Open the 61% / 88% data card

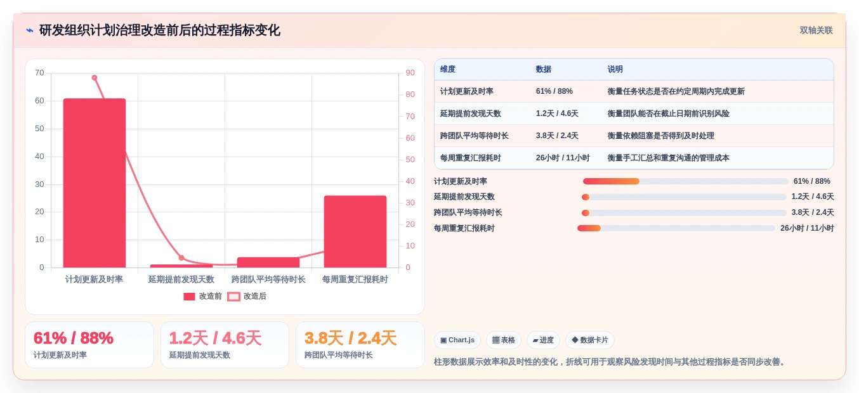tap(89, 345)
